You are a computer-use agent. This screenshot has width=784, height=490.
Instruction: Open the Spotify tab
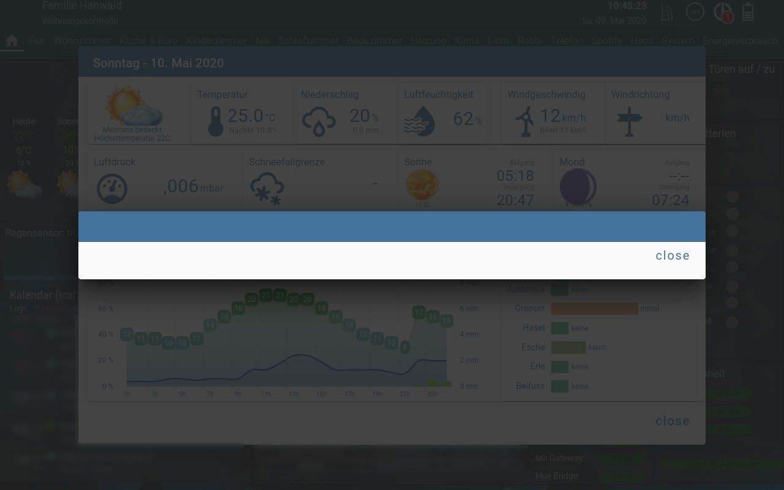point(606,40)
